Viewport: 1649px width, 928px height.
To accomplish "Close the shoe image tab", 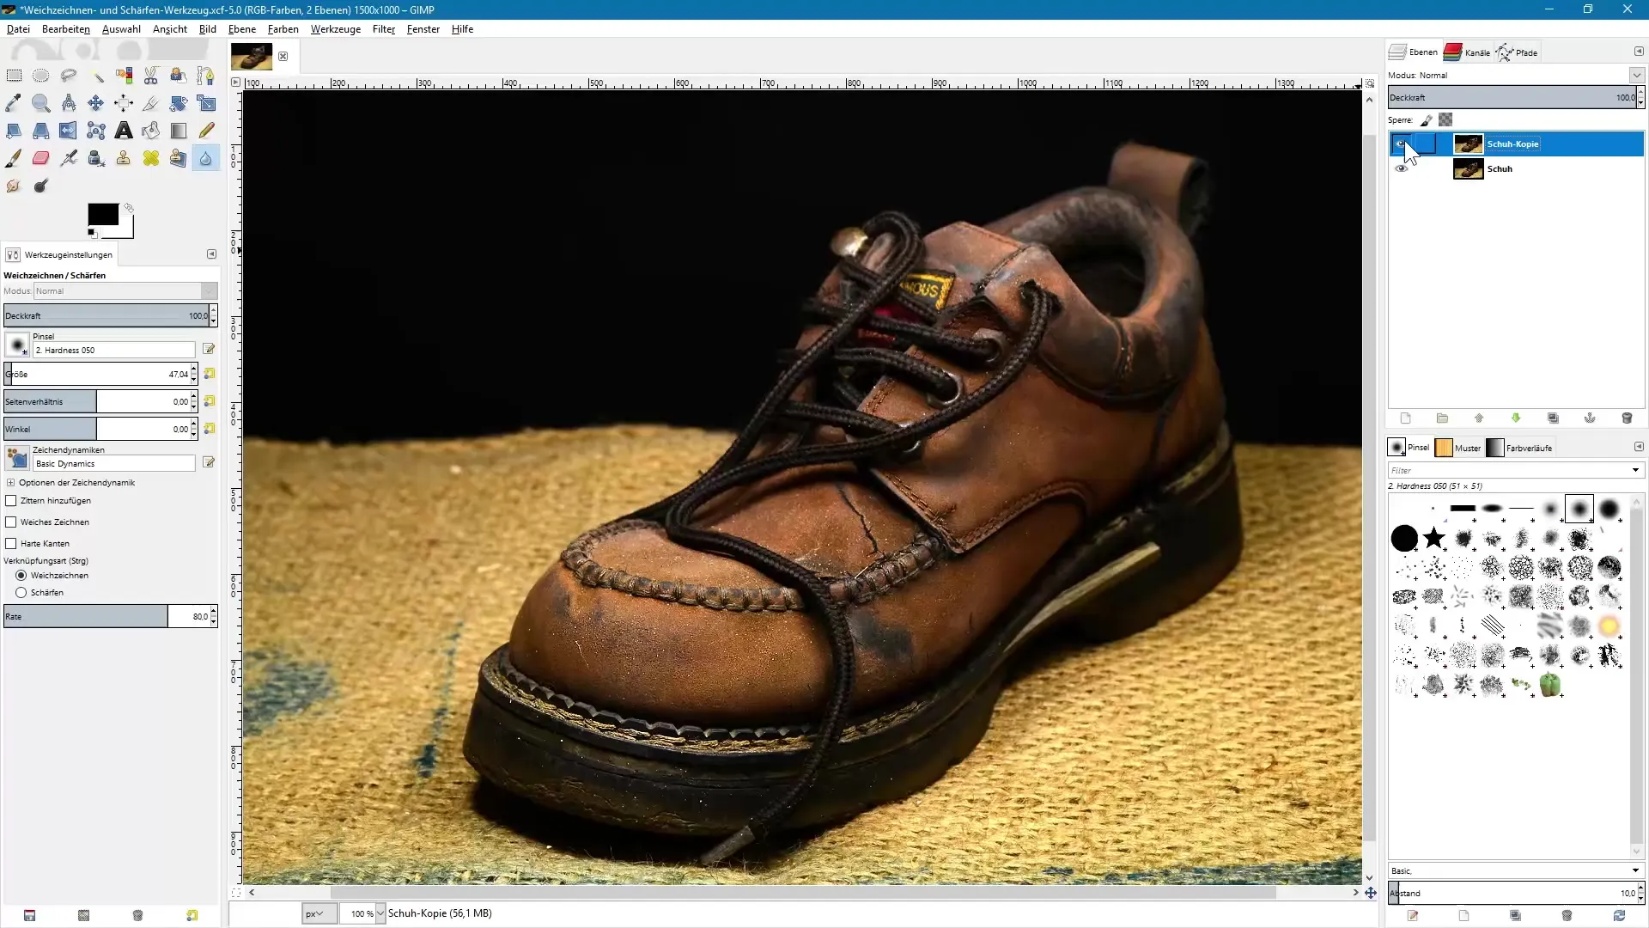I will pos(283,57).
